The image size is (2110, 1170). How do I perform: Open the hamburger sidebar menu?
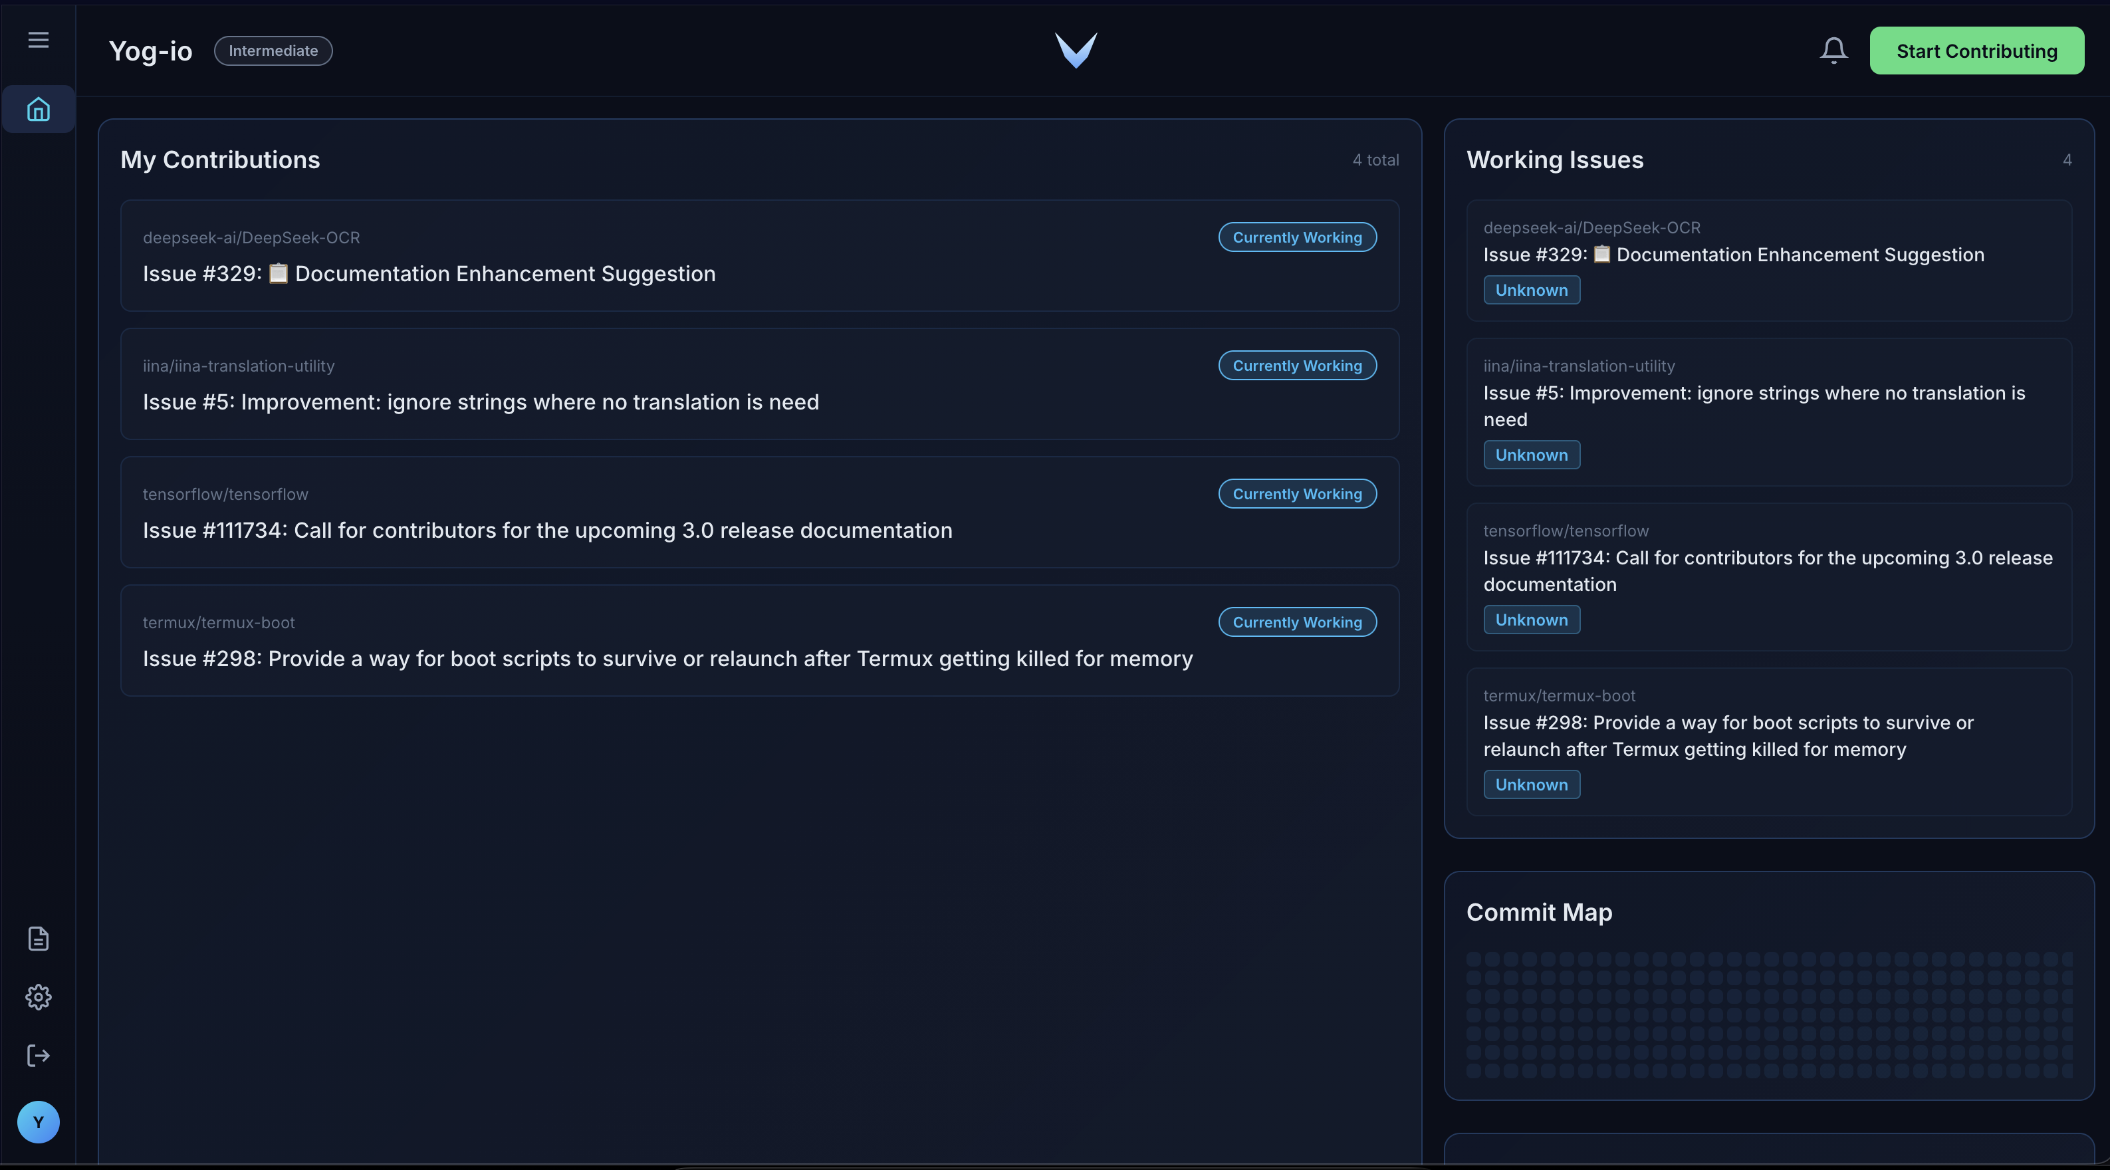click(39, 40)
